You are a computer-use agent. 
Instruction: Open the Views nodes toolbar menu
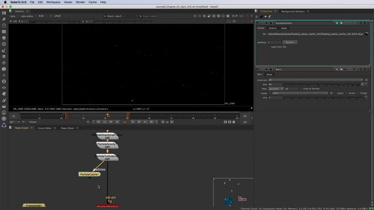coord(4,88)
